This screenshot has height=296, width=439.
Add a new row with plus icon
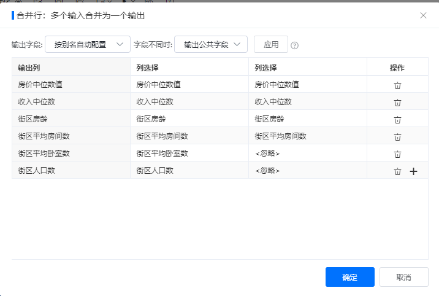413,171
